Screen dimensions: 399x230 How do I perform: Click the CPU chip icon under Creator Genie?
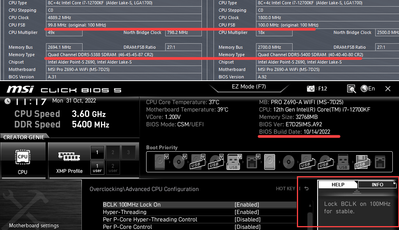[23, 157]
